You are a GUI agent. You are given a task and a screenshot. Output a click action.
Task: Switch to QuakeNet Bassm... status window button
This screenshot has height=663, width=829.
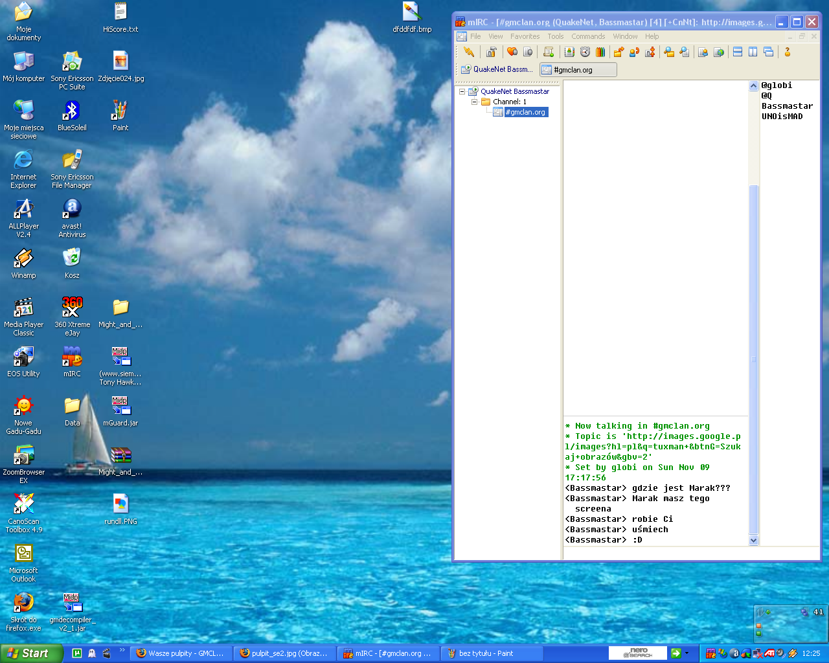pos(497,70)
